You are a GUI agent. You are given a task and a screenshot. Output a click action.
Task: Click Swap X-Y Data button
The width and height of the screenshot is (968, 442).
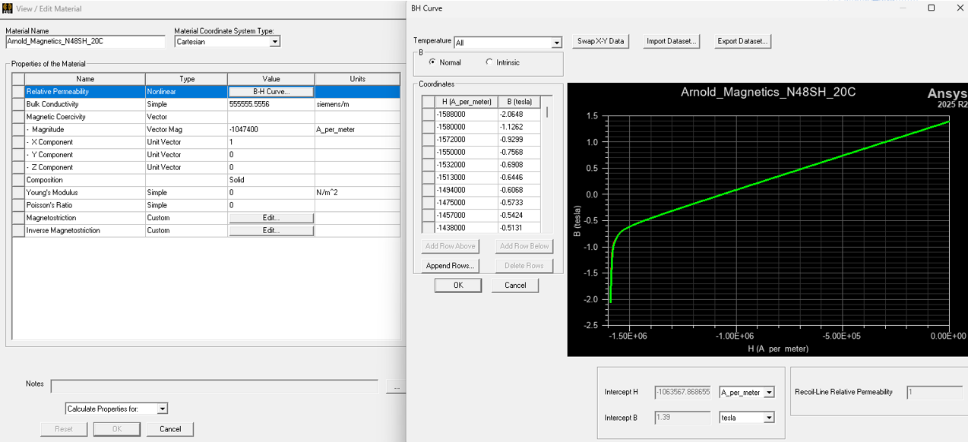pyautogui.click(x=600, y=41)
